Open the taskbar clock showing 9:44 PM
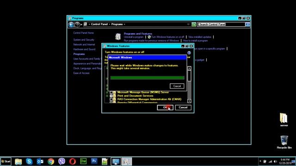 coord(285,161)
